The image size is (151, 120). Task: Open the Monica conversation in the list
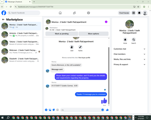pos(21,26)
